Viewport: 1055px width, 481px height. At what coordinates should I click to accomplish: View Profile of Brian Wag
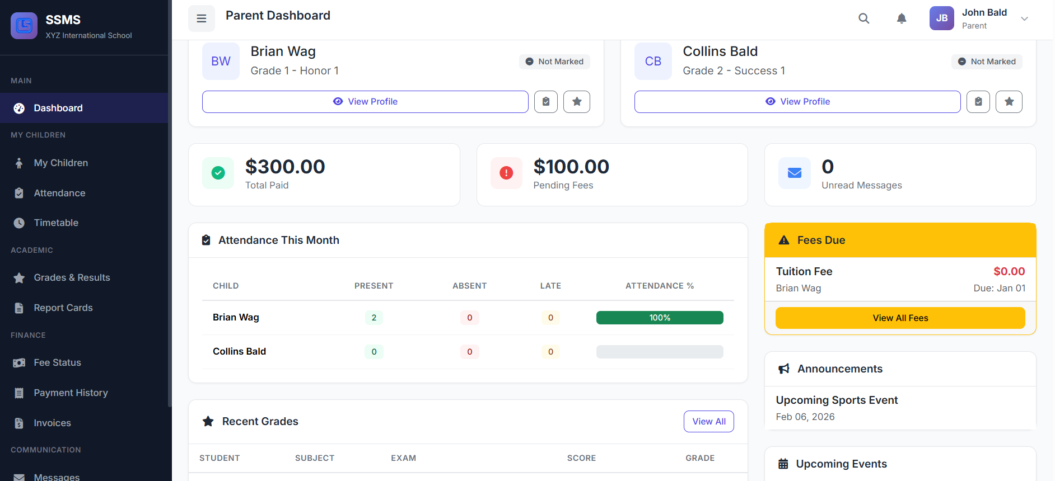click(x=365, y=102)
